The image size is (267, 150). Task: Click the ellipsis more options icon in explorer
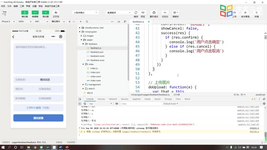[x=112, y=22]
